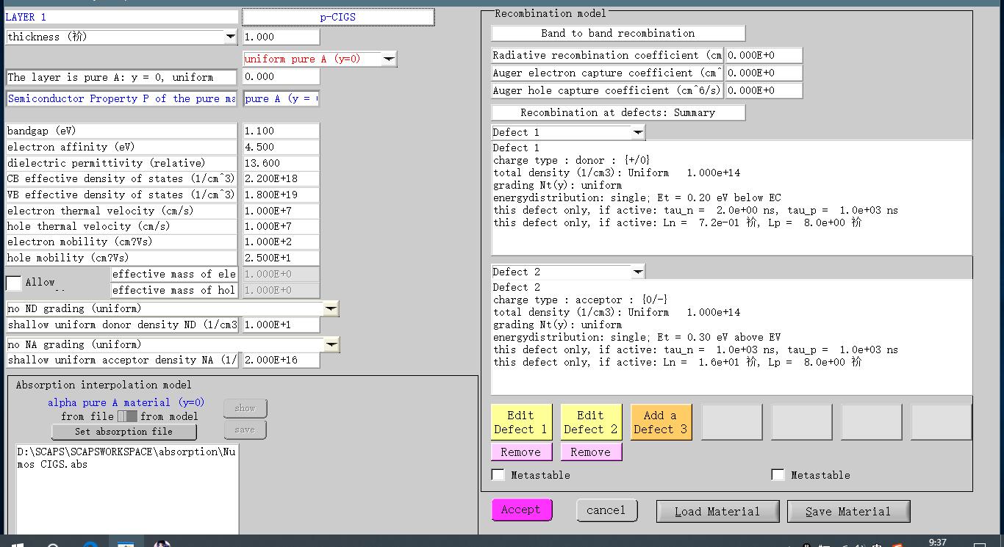The image size is (1004, 547).
Task: Open the 'no NA grading (uniform)' dropdown
Action: point(331,344)
